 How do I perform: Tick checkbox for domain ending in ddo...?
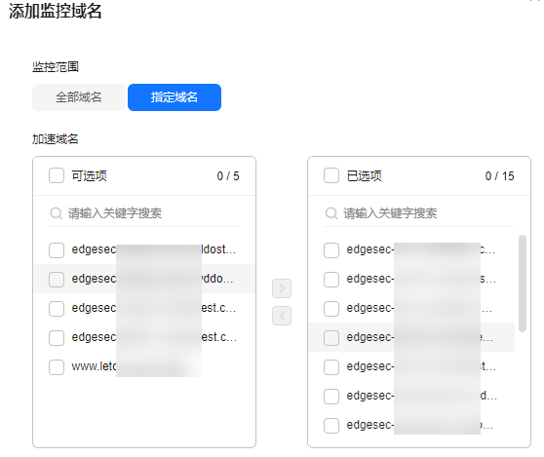point(57,280)
